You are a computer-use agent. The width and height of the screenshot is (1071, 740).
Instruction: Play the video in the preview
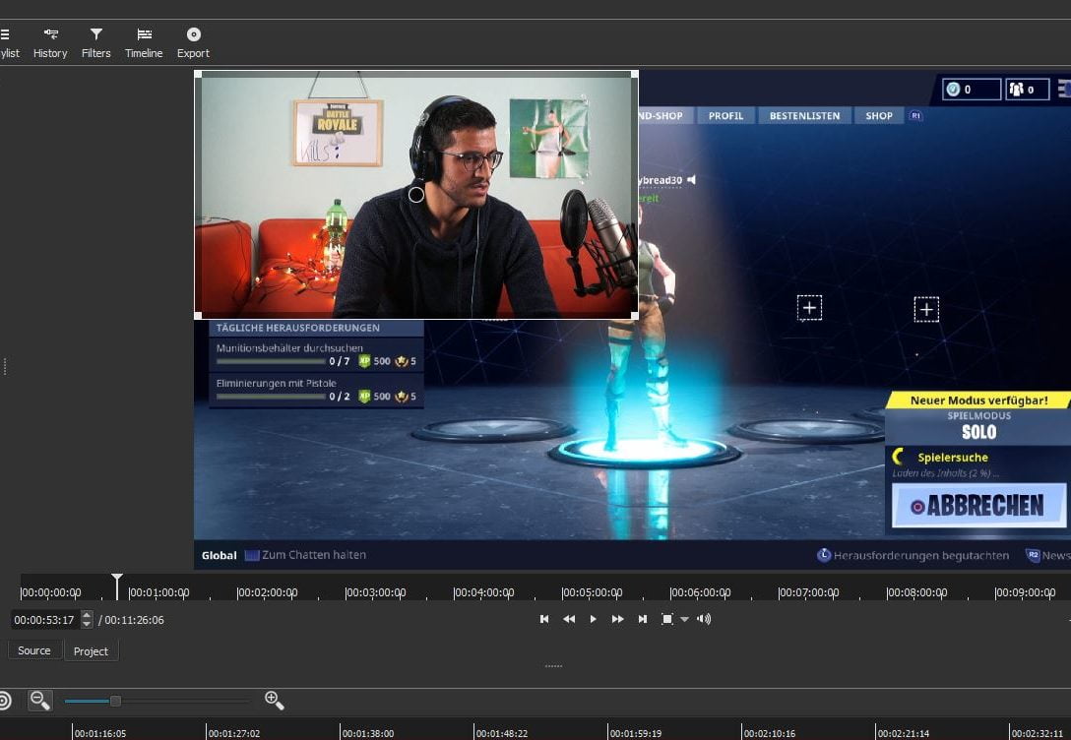tap(593, 619)
